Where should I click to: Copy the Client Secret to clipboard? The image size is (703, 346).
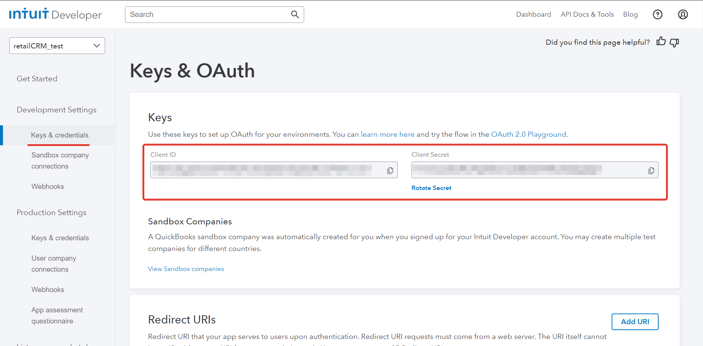coord(651,170)
